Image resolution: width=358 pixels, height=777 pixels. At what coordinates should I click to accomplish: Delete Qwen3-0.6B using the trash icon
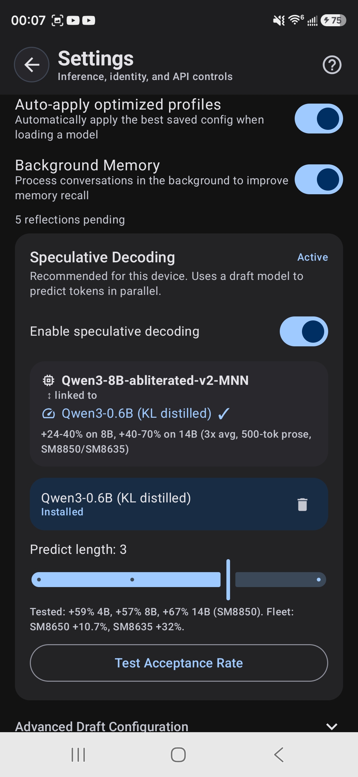[x=303, y=504]
